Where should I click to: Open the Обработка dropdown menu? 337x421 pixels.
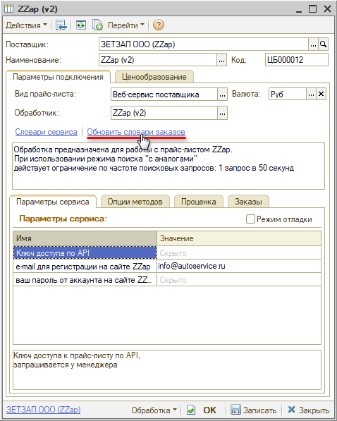tap(154, 410)
